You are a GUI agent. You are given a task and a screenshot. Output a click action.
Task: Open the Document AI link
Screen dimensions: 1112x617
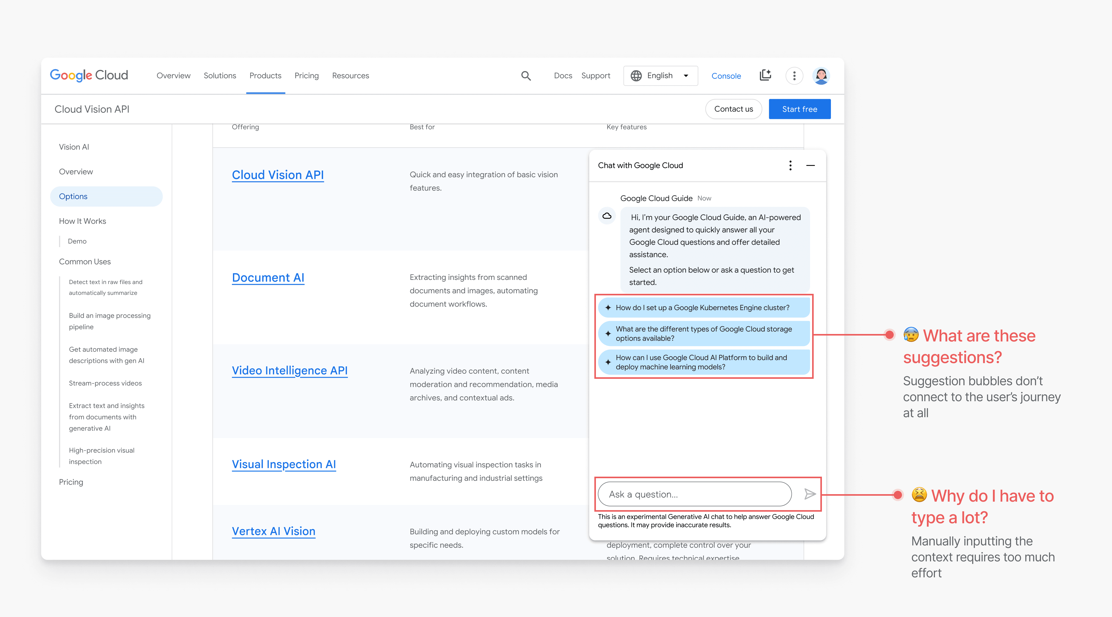(268, 278)
